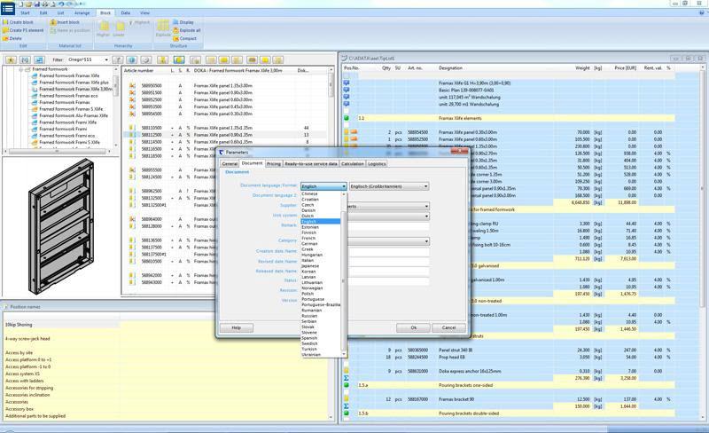
Task: Collapse the Framed formwork tree node
Action: coord(21,69)
